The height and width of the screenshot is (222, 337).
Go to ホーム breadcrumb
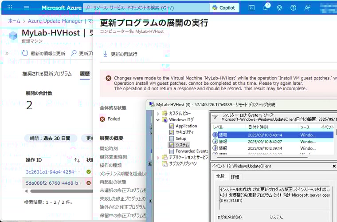[14, 21]
